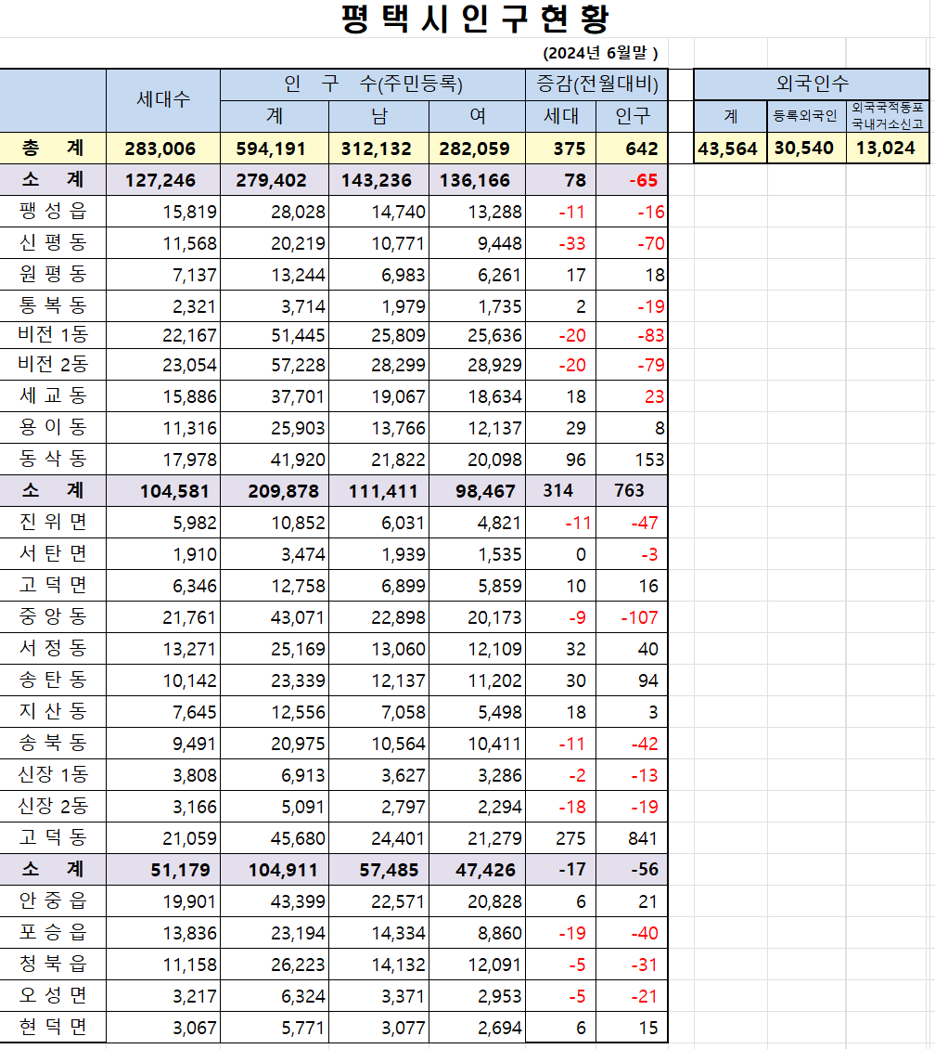The height and width of the screenshot is (1049, 935).
Task: Select the '신장 1동' row label
Action: point(53,775)
